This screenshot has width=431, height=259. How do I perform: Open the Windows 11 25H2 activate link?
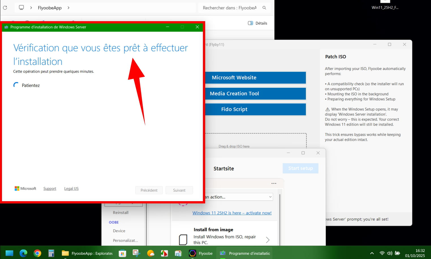tap(232, 213)
